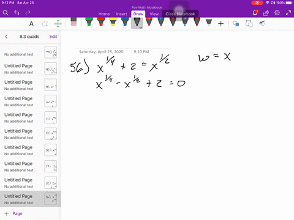
Task: Tap the red screen recording indicator
Action: 257,3
